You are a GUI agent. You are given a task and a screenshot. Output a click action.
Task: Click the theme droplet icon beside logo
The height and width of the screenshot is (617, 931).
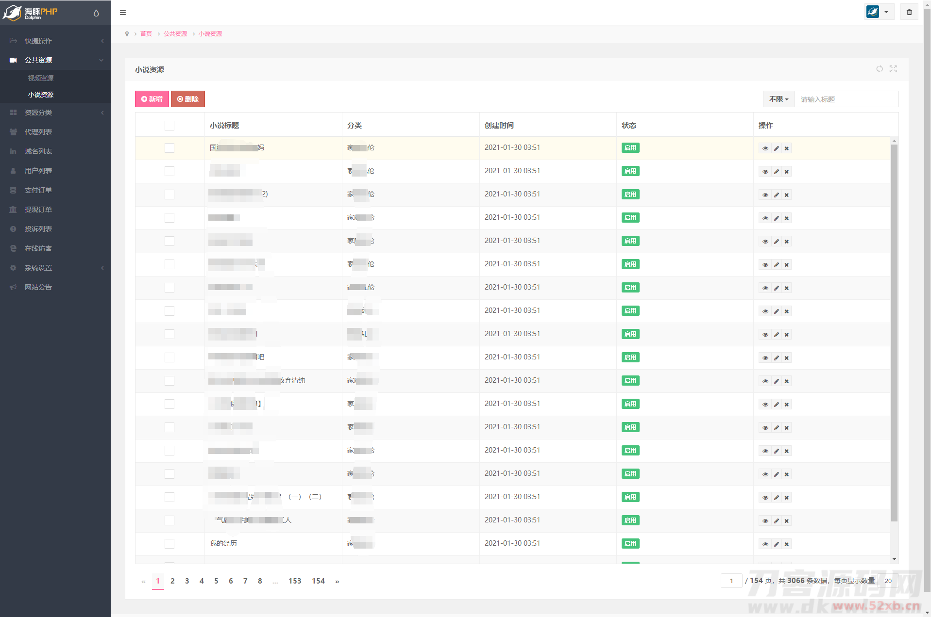pos(96,13)
